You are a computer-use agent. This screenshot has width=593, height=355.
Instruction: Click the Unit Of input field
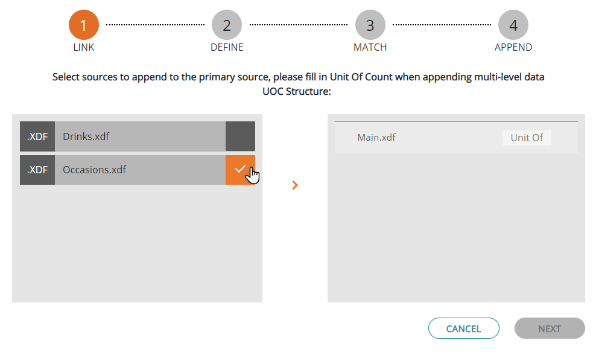coord(527,138)
